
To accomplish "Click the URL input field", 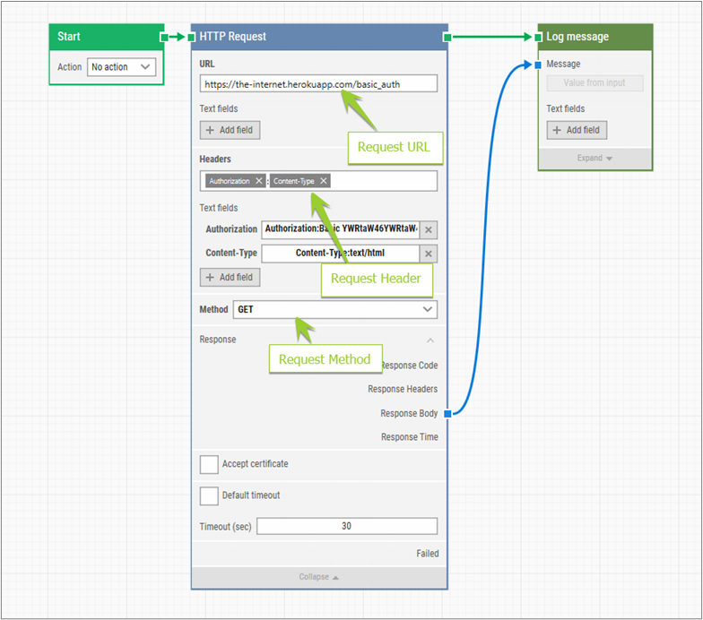I will coord(318,83).
